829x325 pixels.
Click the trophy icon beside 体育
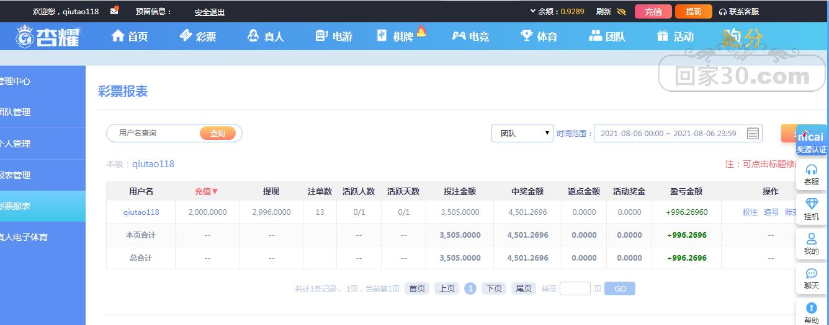tap(527, 36)
